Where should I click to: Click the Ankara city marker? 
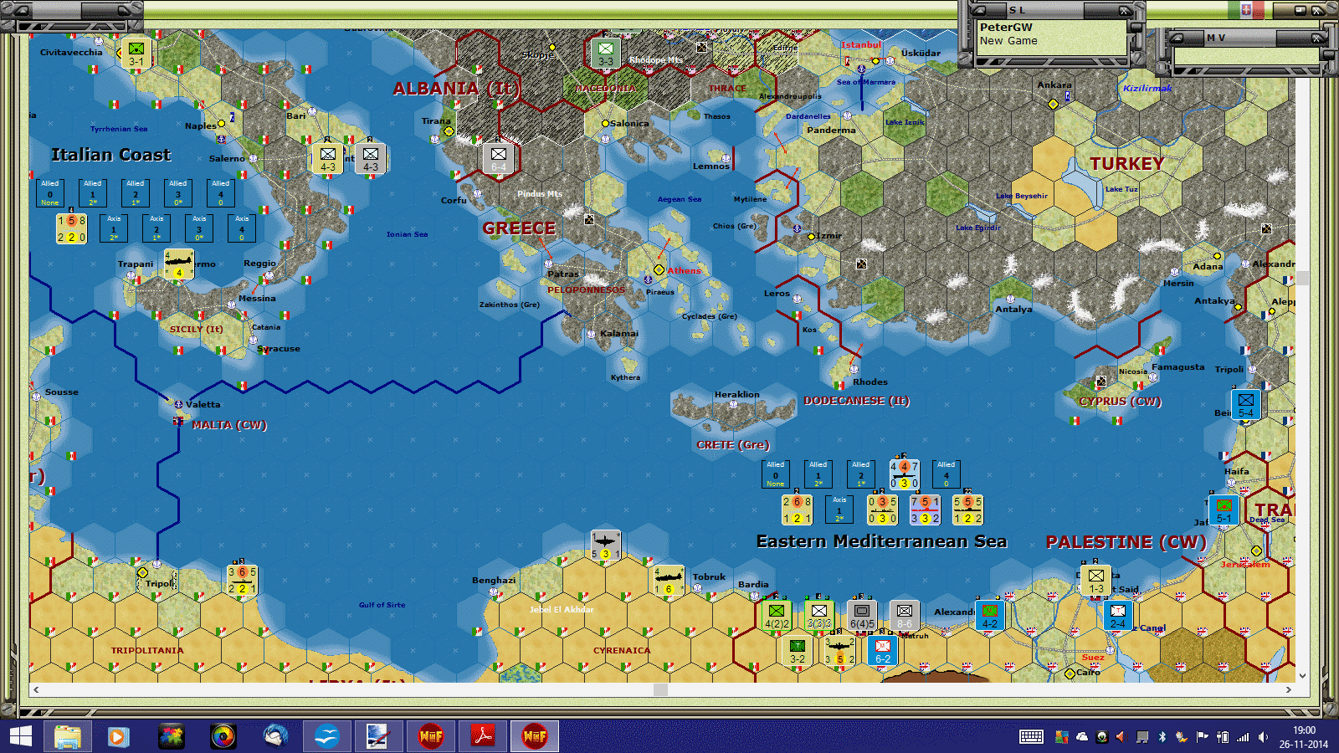pos(1053,104)
